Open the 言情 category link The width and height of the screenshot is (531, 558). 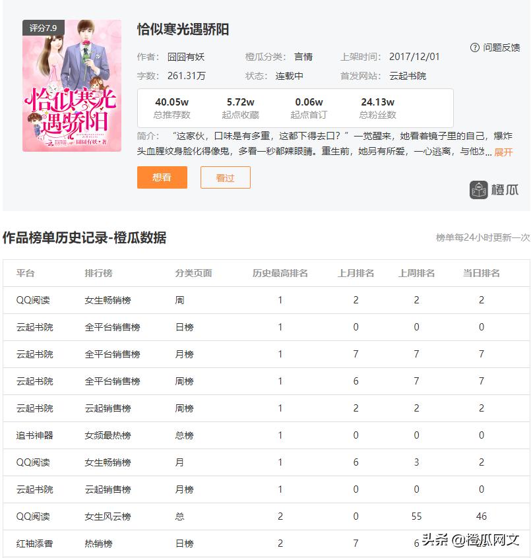tap(302, 57)
